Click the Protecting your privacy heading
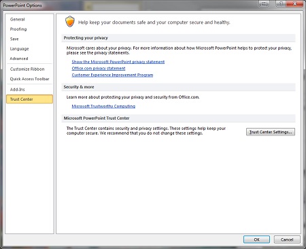This screenshot has height=249, width=306. (x=86, y=38)
